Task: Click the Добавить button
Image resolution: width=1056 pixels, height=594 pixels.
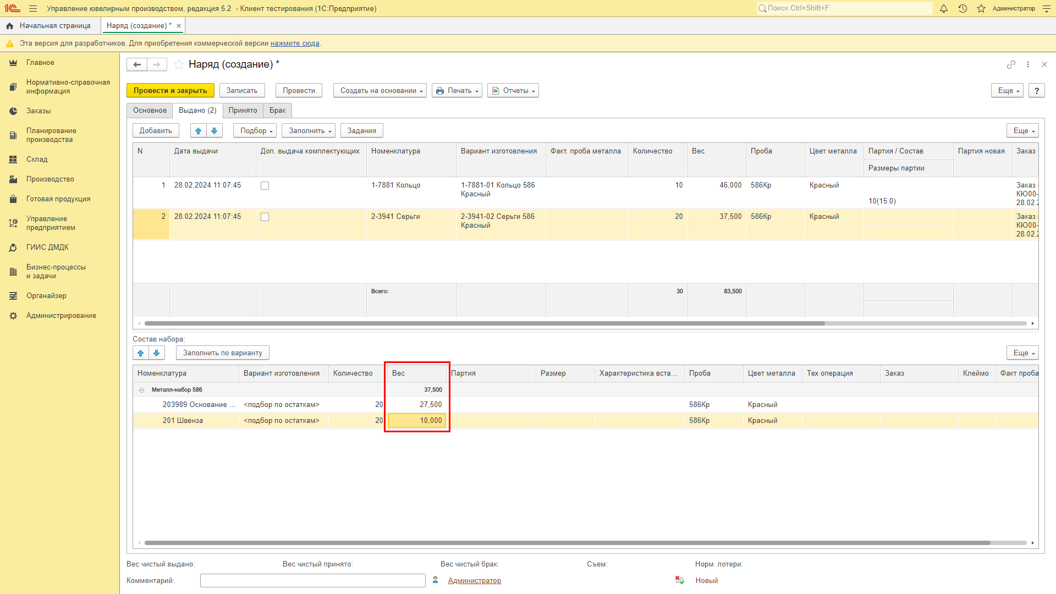Action: click(156, 130)
